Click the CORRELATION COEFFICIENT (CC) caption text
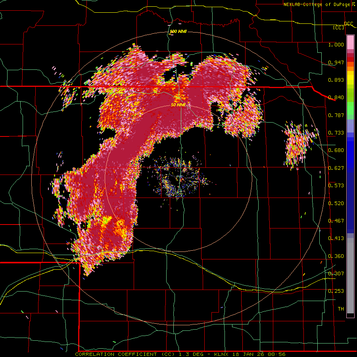357x357 pixels. tap(124, 354)
